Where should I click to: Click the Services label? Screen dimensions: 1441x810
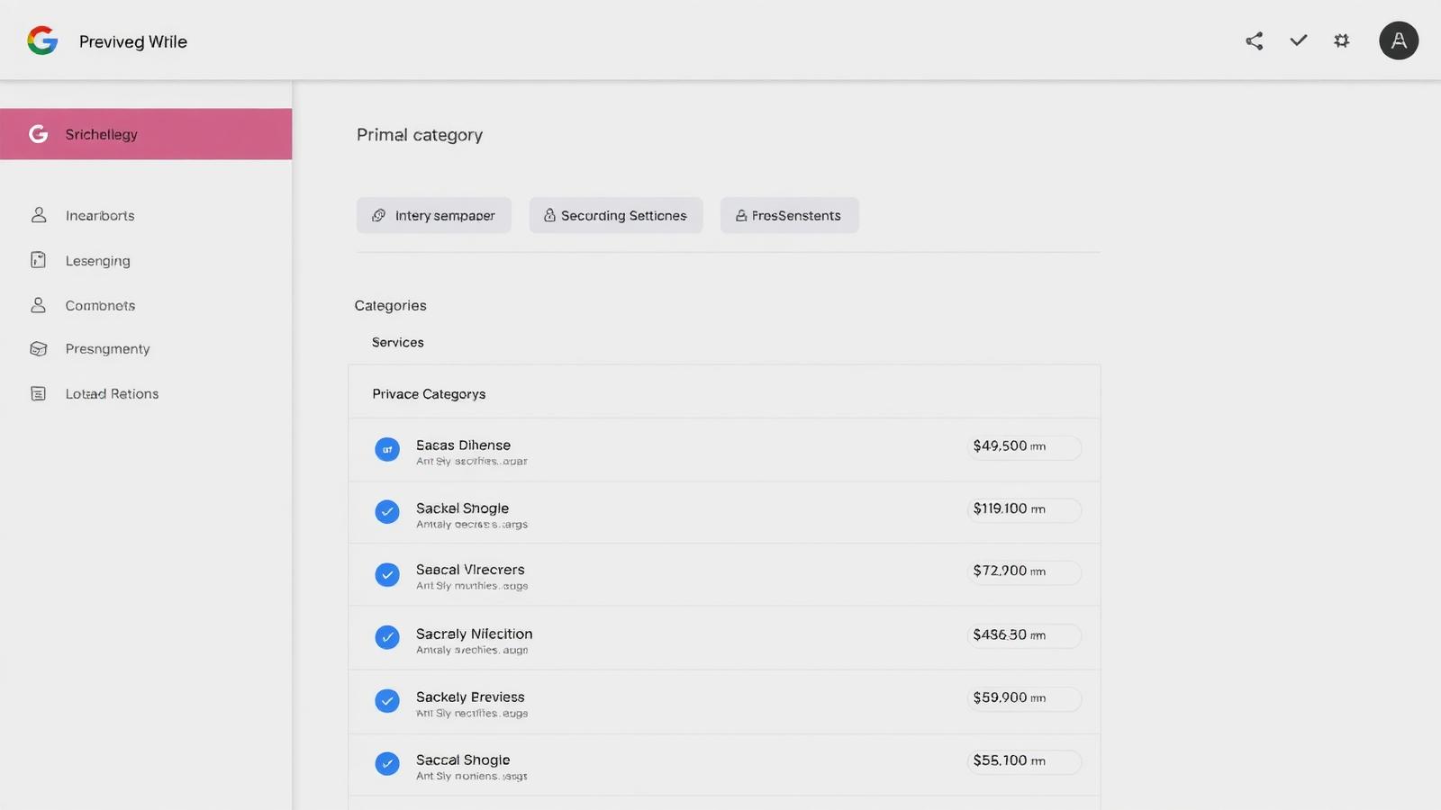pos(397,342)
